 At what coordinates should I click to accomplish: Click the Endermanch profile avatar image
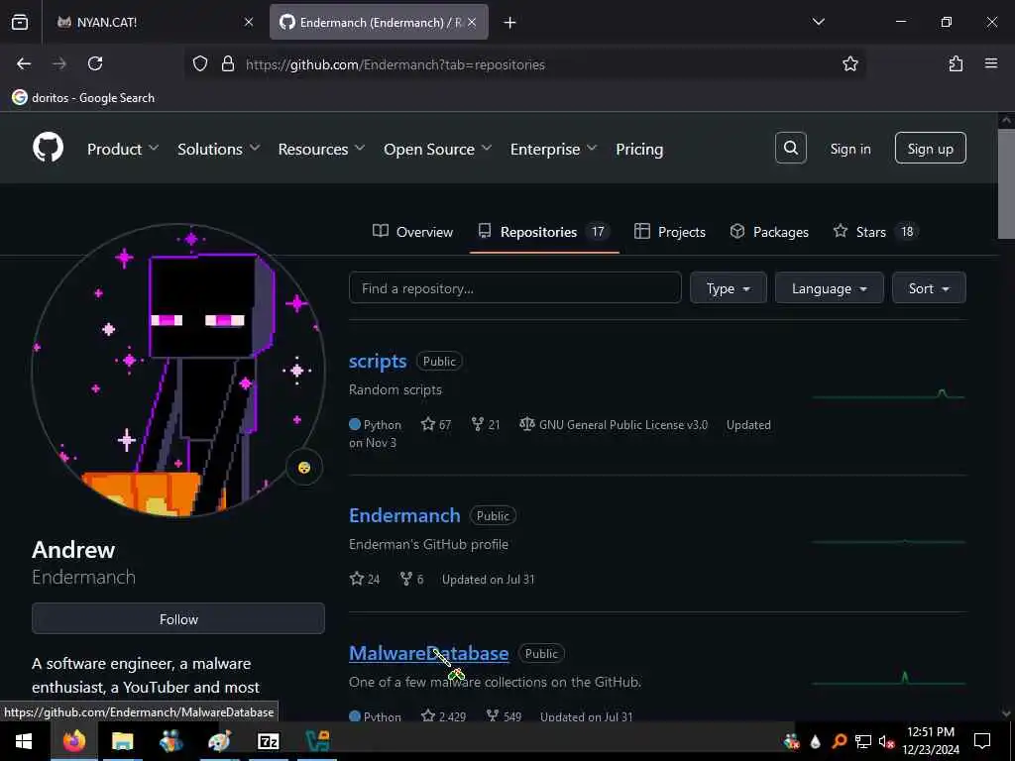point(177,371)
